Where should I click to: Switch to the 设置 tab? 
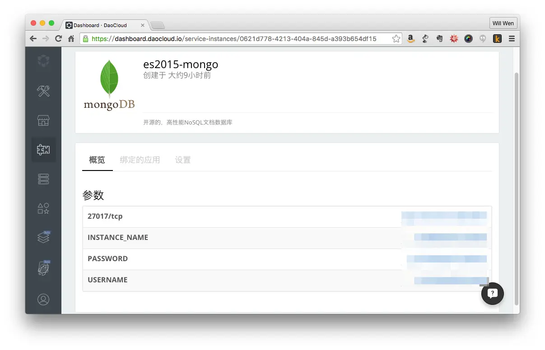183,160
